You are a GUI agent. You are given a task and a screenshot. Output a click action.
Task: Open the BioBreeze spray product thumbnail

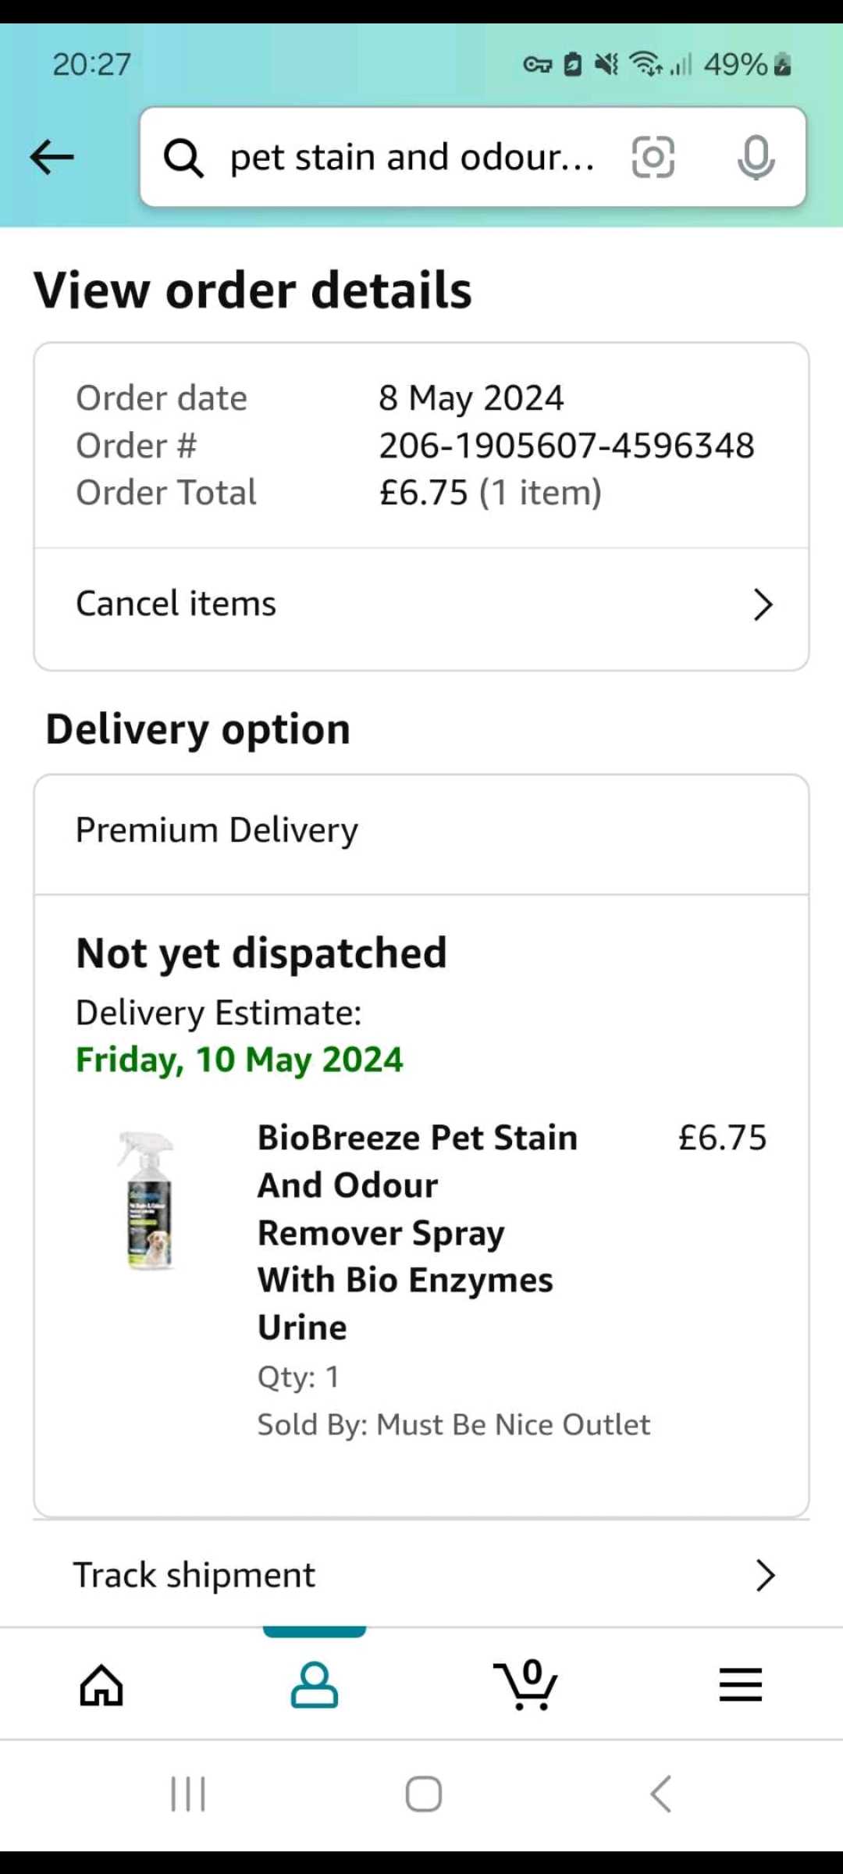point(148,1200)
